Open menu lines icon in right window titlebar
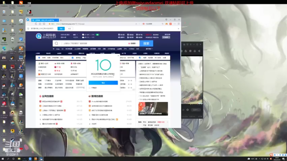Screen dimensions: 287x161 coord(190,44)
